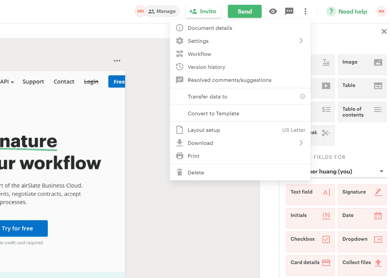The width and height of the screenshot is (390, 278).
Task: Expand the Settings submenu
Action: click(x=301, y=41)
